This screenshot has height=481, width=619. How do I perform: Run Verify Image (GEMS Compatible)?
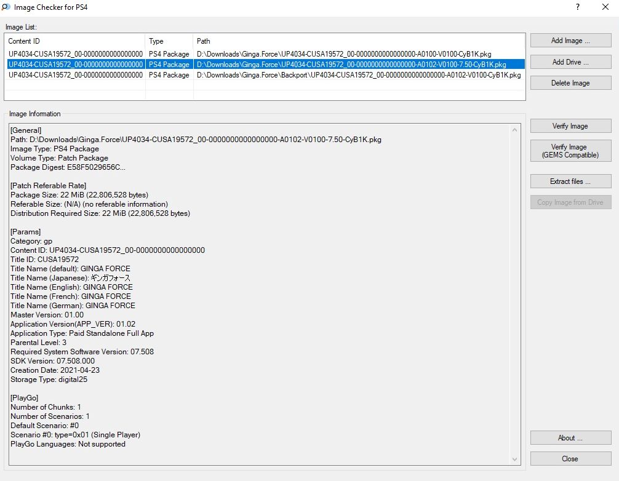(x=570, y=151)
